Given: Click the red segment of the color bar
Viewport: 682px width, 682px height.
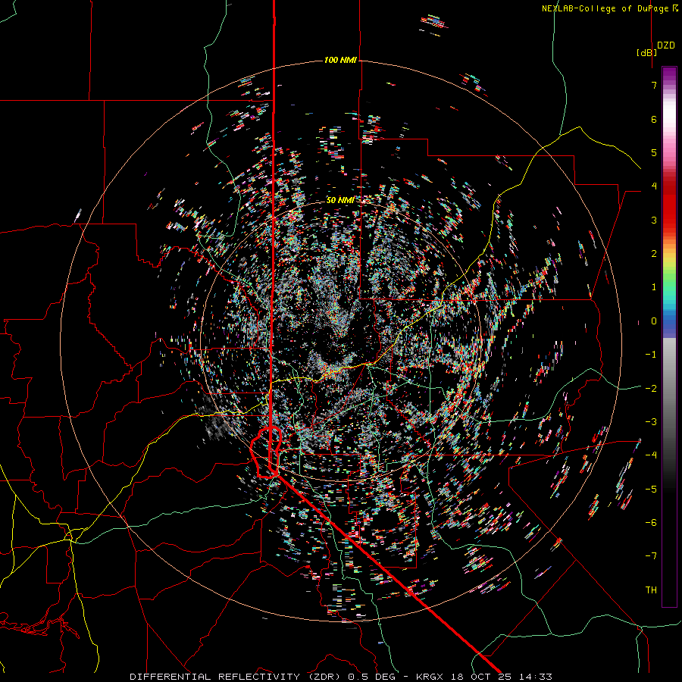Looking at the screenshot, I should tap(669, 205).
